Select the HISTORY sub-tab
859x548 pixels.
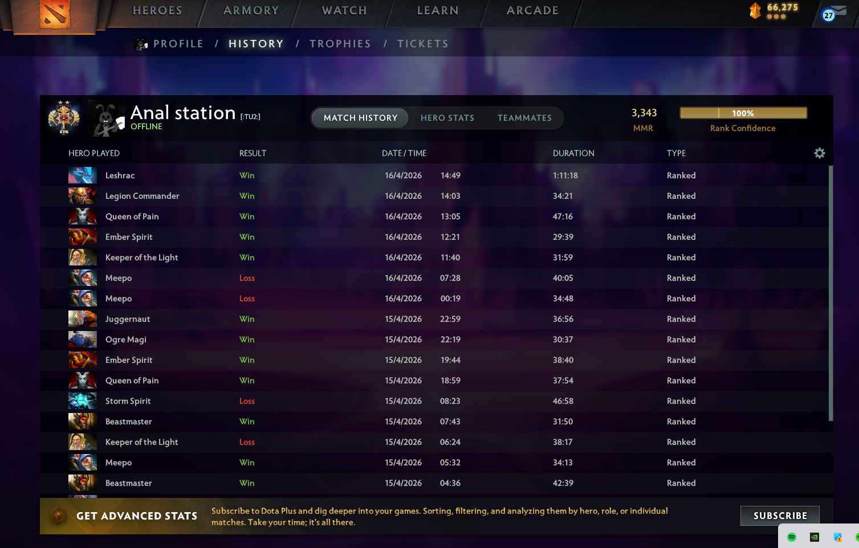256,44
